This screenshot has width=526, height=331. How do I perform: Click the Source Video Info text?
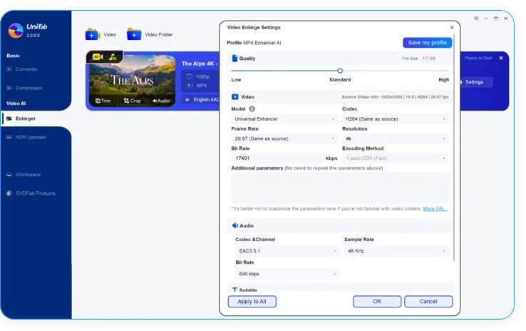tap(395, 97)
